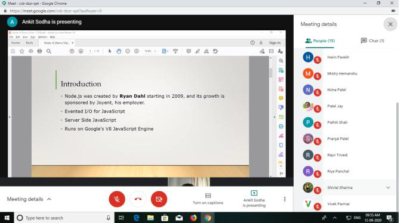This screenshot has width=407, height=223.
Task: Toggle the microphone mute button
Action: [117, 199]
